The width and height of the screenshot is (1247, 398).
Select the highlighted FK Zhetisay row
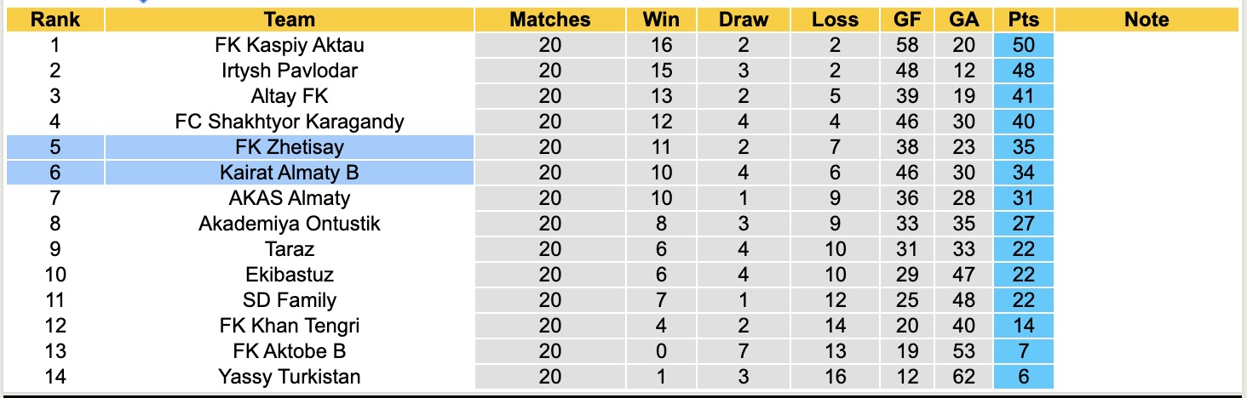coord(289,147)
